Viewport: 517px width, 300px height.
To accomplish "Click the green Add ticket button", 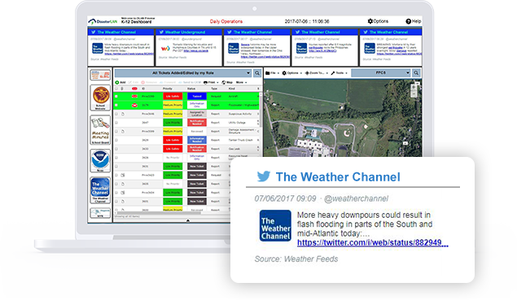I will pyautogui.click(x=120, y=82).
